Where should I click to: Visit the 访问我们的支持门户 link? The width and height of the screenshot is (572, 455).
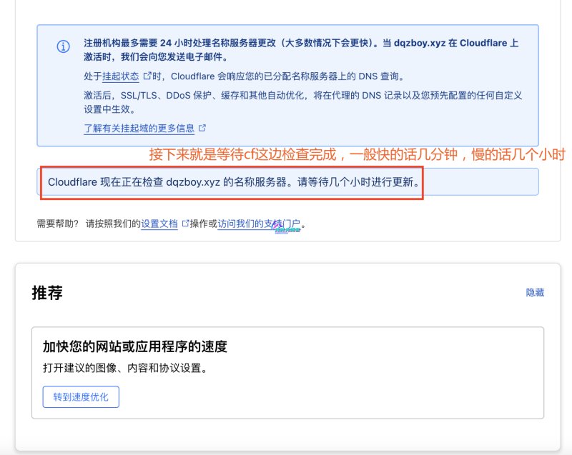click(259, 224)
